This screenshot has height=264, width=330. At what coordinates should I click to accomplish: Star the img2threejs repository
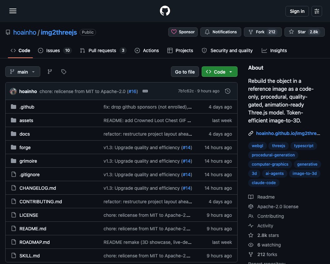click(x=304, y=32)
